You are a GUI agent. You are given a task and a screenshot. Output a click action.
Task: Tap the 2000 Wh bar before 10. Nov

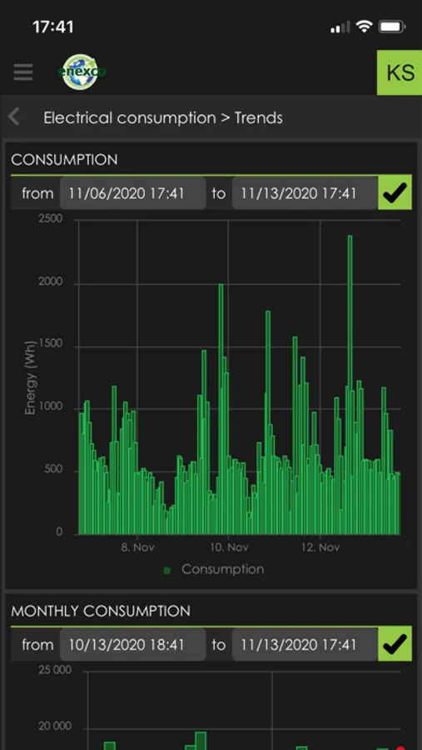tap(221, 409)
